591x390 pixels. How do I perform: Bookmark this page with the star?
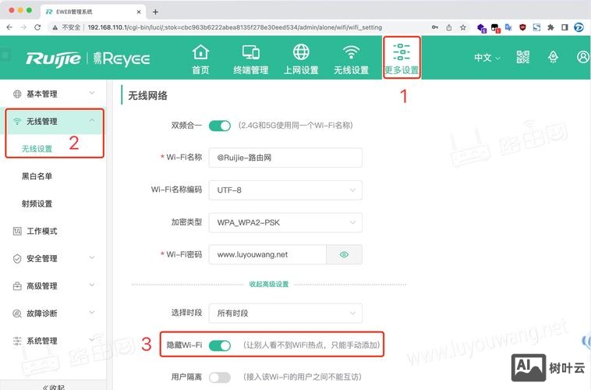(x=463, y=27)
